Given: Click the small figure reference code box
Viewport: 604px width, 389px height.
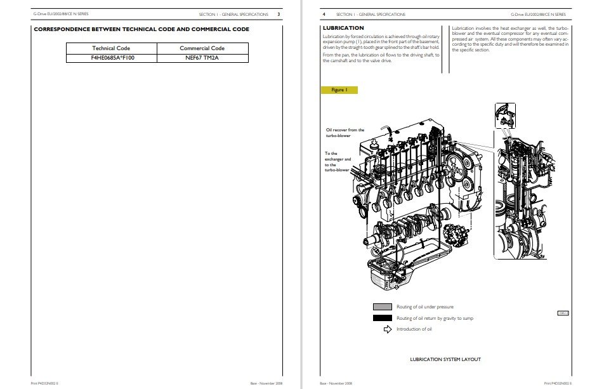Looking at the screenshot, I should click(562, 313).
